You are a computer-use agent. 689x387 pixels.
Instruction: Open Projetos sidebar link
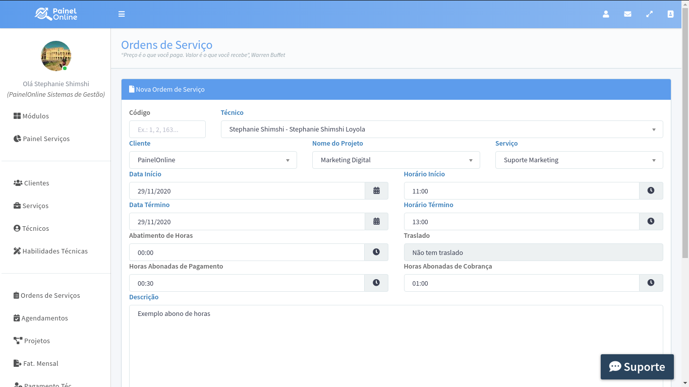pyautogui.click(x=32, y=341)
